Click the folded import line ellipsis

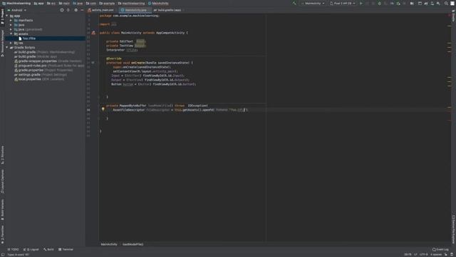pos(114,24)
